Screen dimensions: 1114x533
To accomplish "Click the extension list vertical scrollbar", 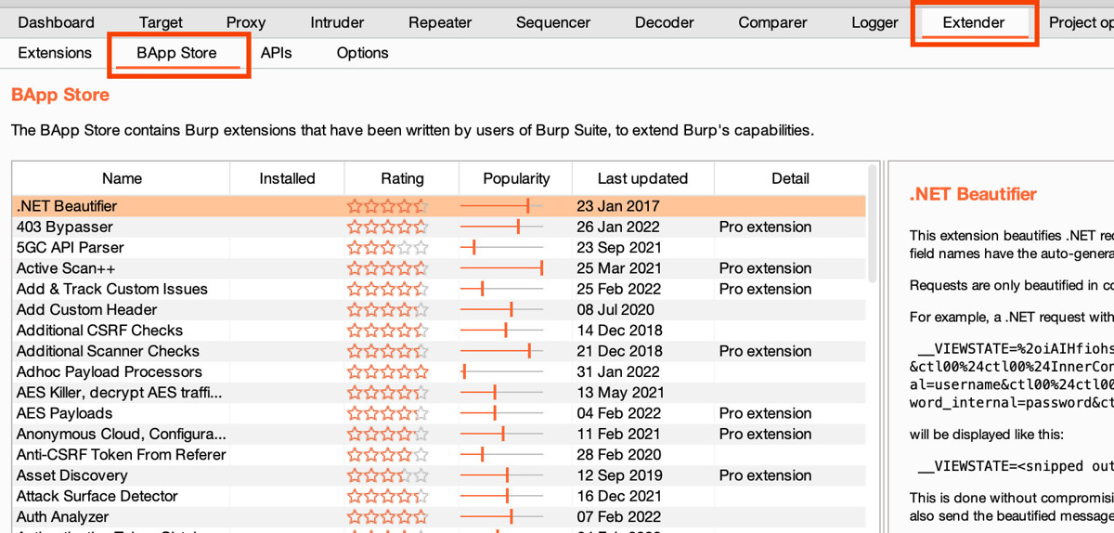I will (x=872, y=225).
